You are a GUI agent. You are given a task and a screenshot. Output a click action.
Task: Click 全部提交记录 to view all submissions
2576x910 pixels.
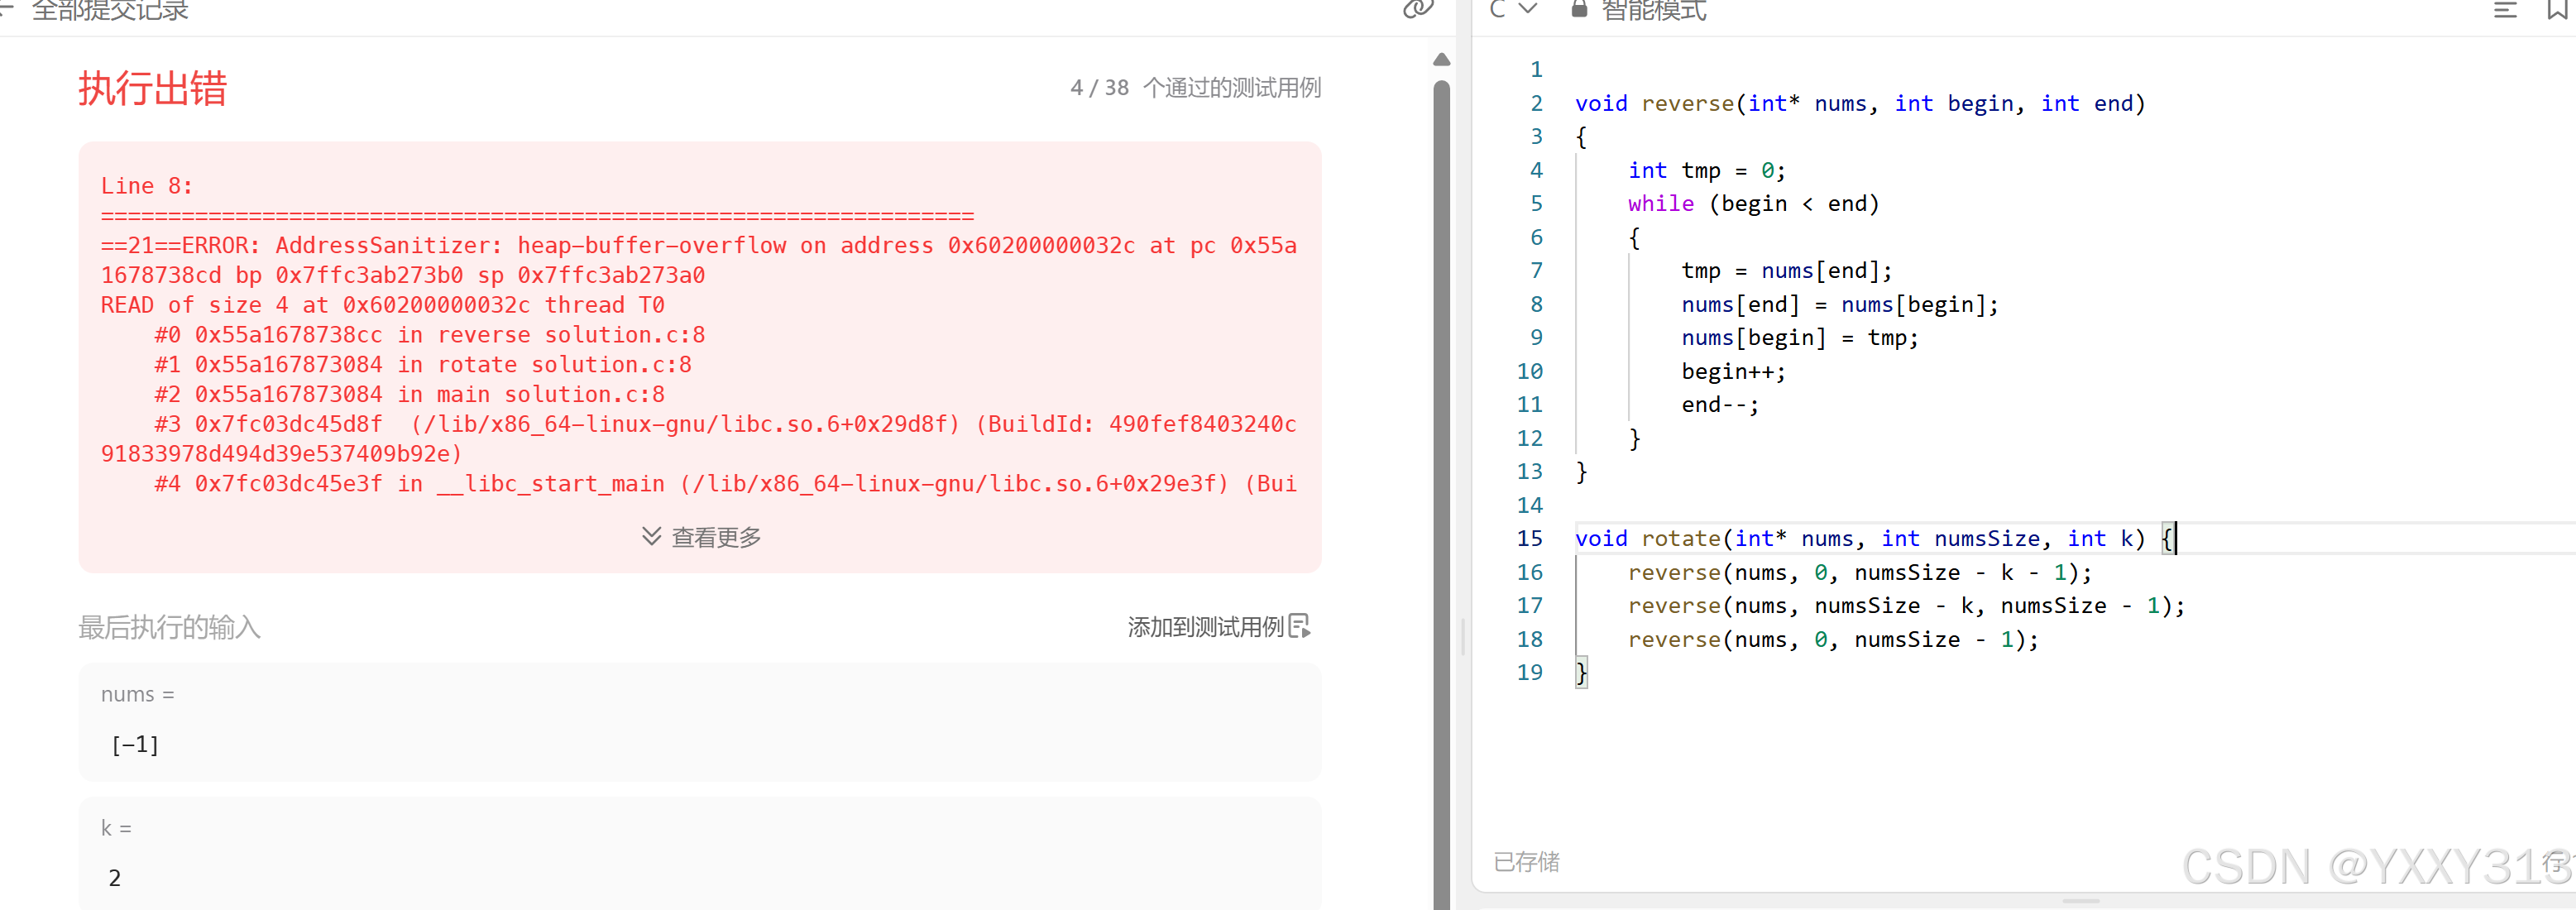(110, 11)
